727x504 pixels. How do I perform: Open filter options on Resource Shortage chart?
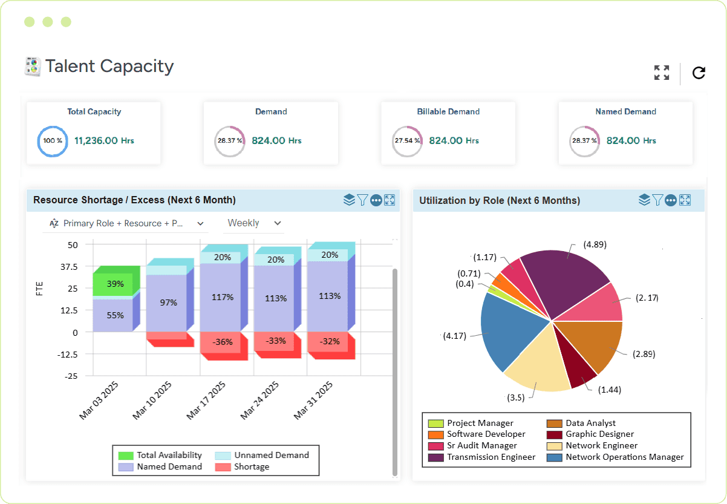(362, 199)
